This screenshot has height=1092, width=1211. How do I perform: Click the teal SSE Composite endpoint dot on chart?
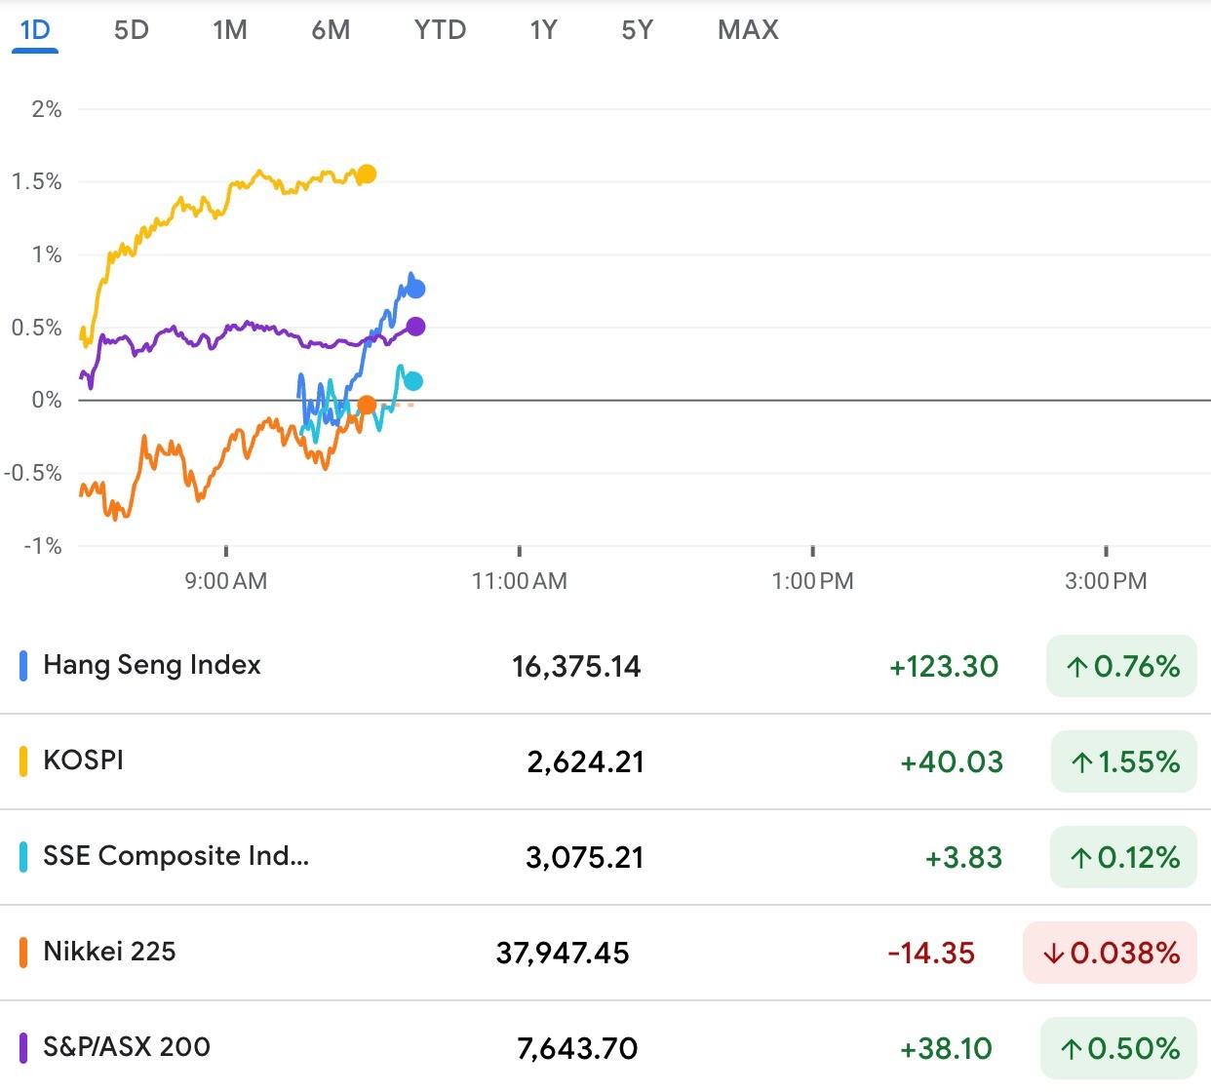pos(413,381)
